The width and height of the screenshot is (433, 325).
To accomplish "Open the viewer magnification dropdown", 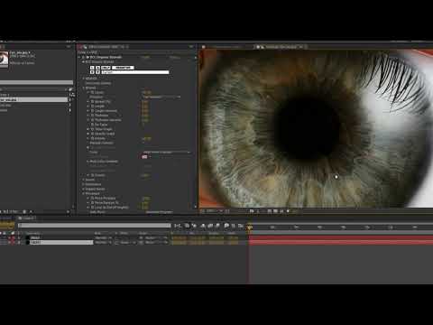I will pos(214,211).
